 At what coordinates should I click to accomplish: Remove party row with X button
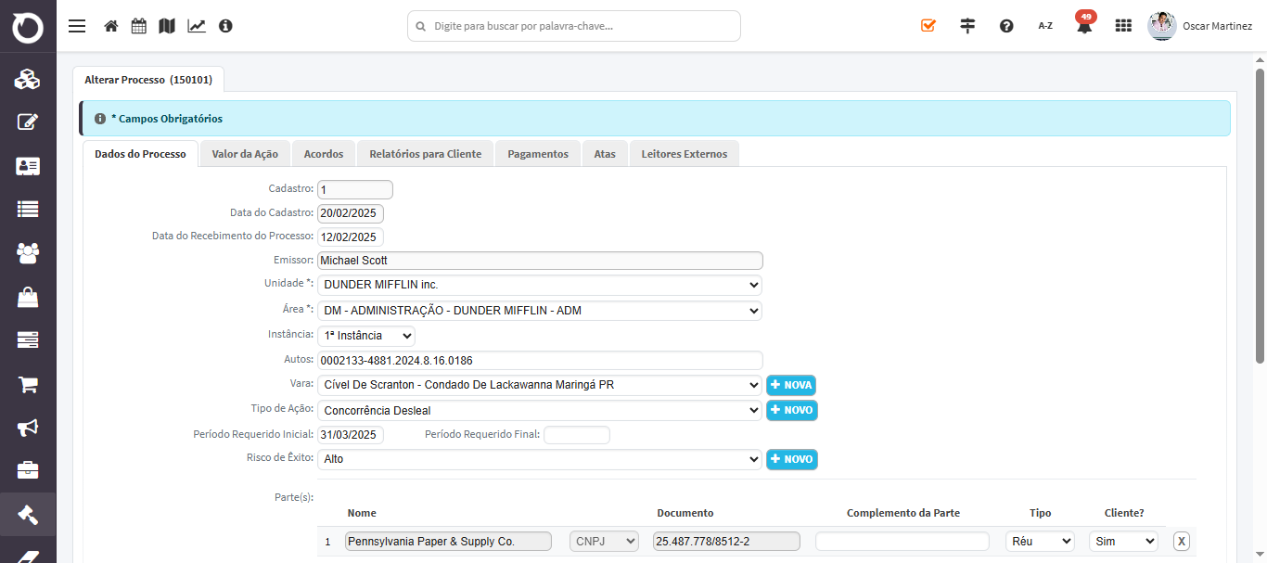(x=1181, y=541)
